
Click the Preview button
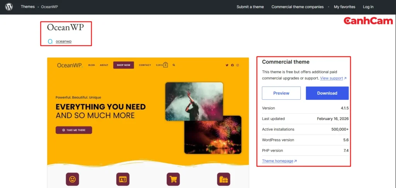[282, 93]
